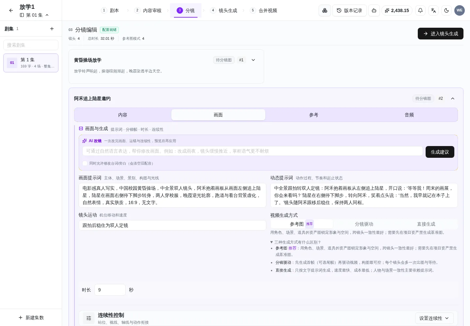Open the notifications bell

click(420, 10)
